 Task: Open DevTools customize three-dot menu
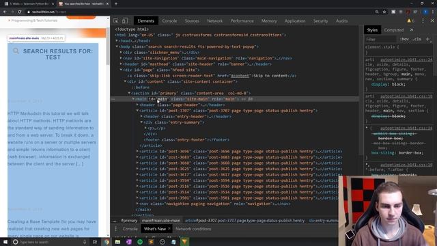[x=423, y=21]
